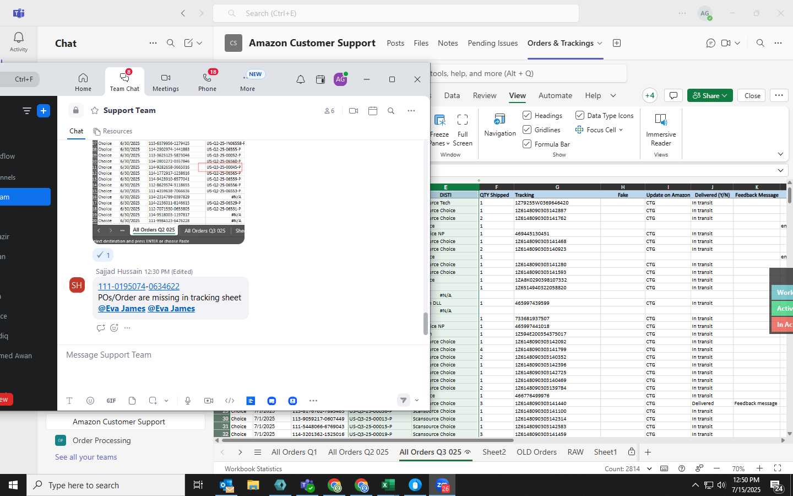The height and width of the screenshot is (496, 793).
Task: Open Excel comments pane icon
Action: click(673, 95)
